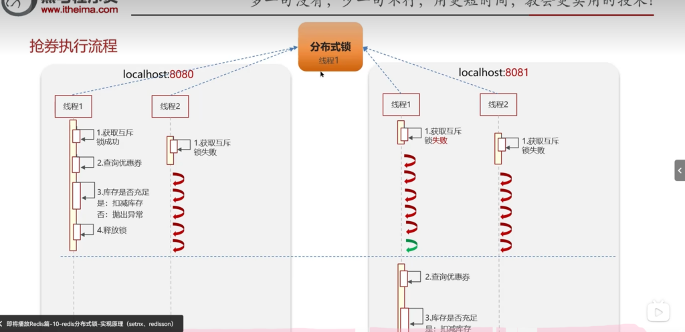Click the bilibili watermark icon

(x=658, y=311)
